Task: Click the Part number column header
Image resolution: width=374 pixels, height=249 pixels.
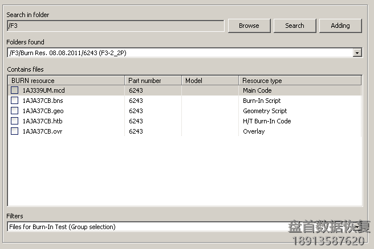Action: (x=153, y=81)
